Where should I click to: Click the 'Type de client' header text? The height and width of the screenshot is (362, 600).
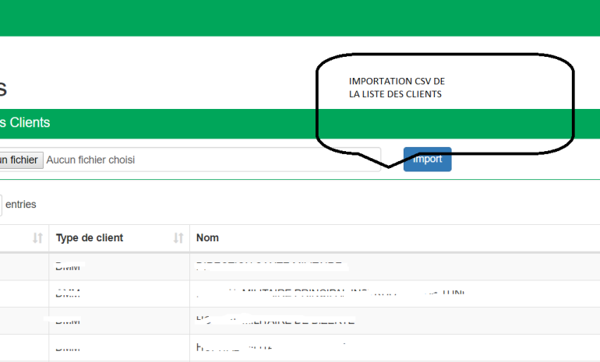tap(90, 238)
